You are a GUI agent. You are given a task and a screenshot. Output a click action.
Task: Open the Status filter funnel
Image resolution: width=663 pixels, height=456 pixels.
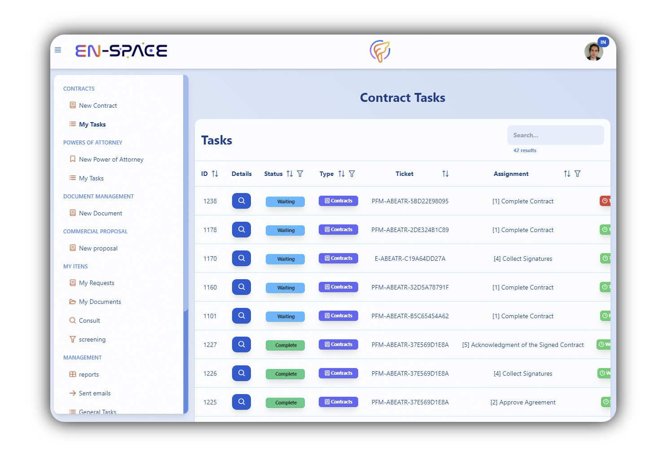coord(300,174)
